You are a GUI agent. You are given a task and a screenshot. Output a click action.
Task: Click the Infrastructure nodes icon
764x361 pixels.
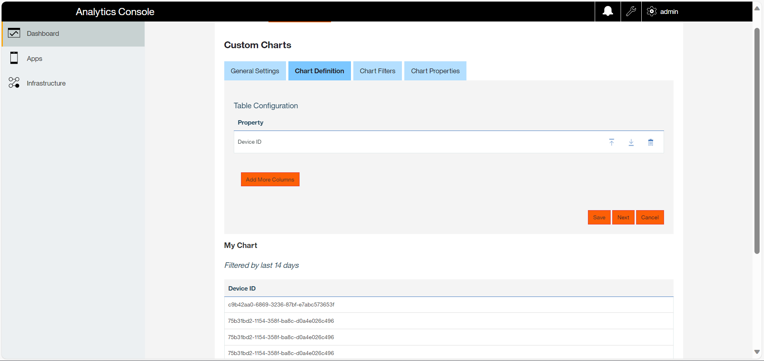pyautogui.click(x=14, y=83)
